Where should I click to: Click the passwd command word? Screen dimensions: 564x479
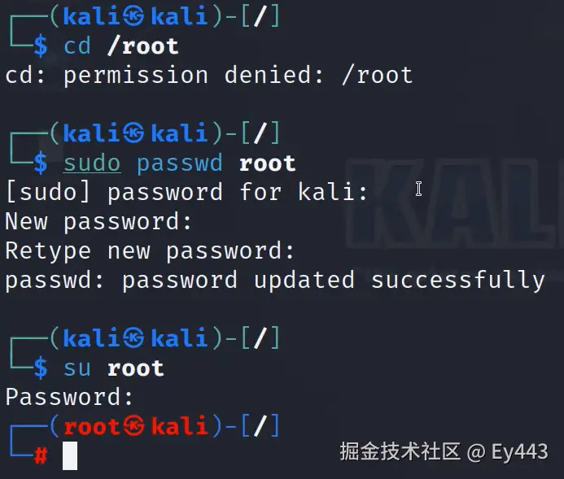click(180, 163)
